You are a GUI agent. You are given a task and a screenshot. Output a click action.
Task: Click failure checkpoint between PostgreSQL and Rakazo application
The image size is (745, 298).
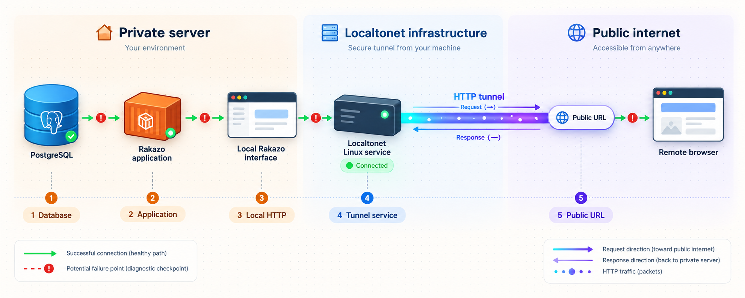tap(101, 118)
